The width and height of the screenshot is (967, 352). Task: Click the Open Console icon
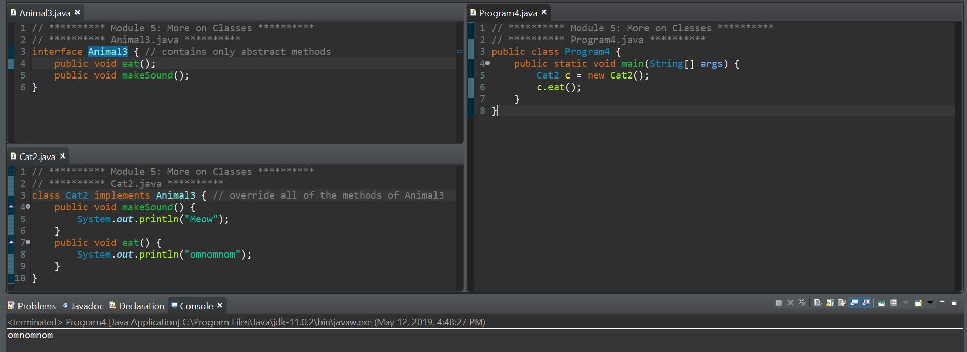point(918,303)
